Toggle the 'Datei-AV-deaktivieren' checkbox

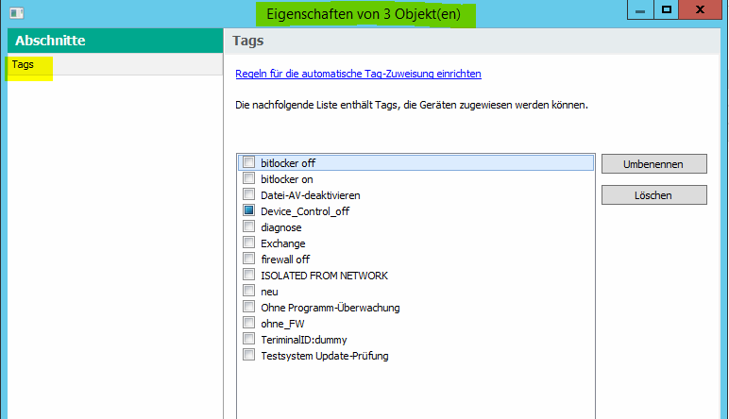coord(249,195)
